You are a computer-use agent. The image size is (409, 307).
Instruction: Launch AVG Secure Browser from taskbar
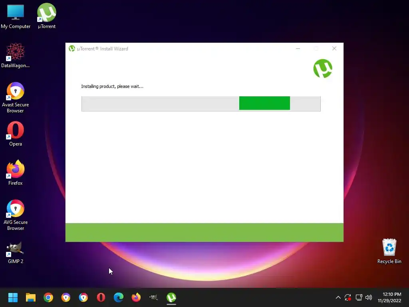tap(83, 297)
